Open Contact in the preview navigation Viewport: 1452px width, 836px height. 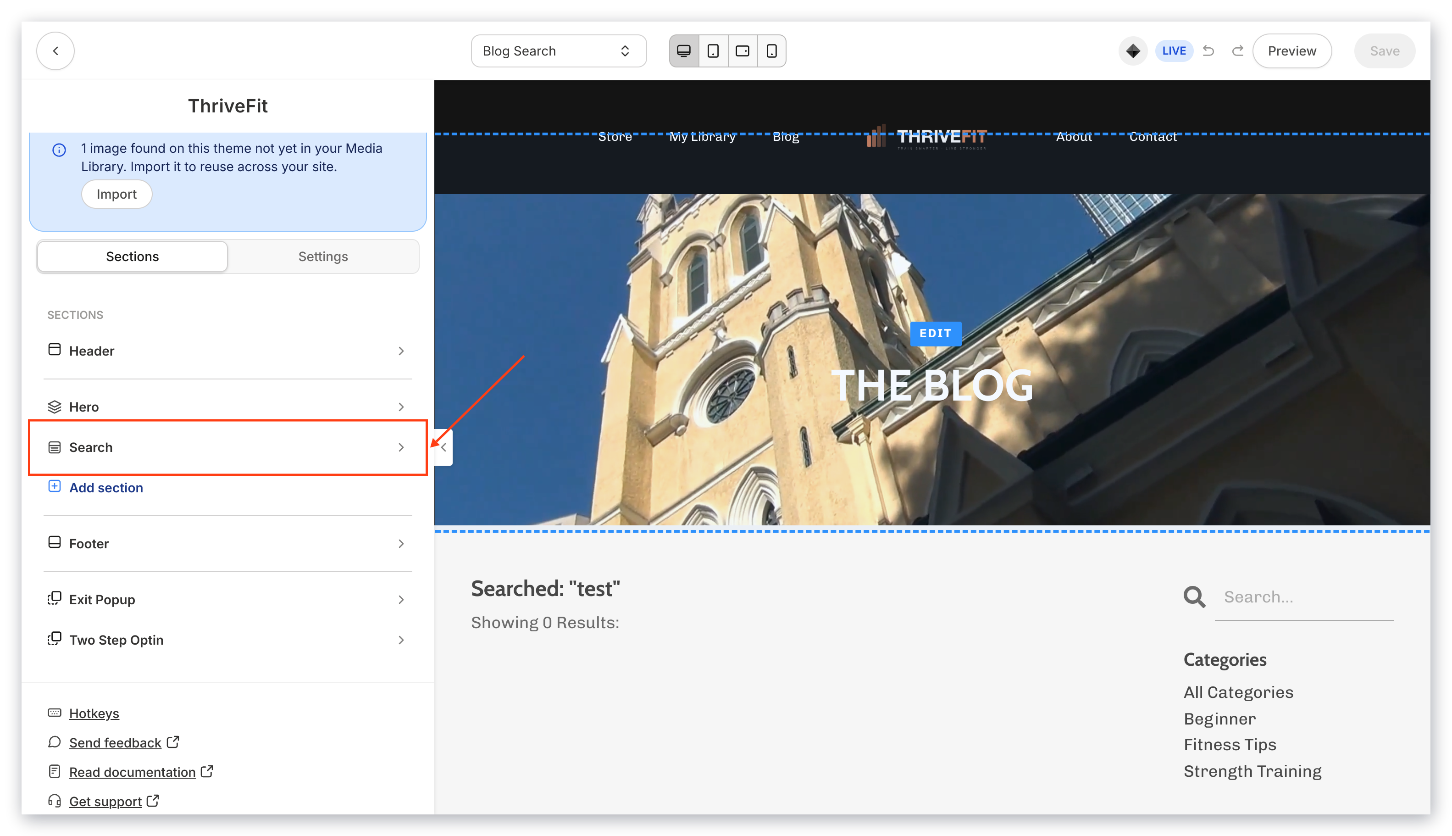click(1153, 137)
